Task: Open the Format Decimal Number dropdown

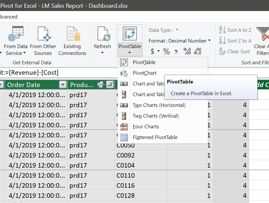Action: (209, 41)
